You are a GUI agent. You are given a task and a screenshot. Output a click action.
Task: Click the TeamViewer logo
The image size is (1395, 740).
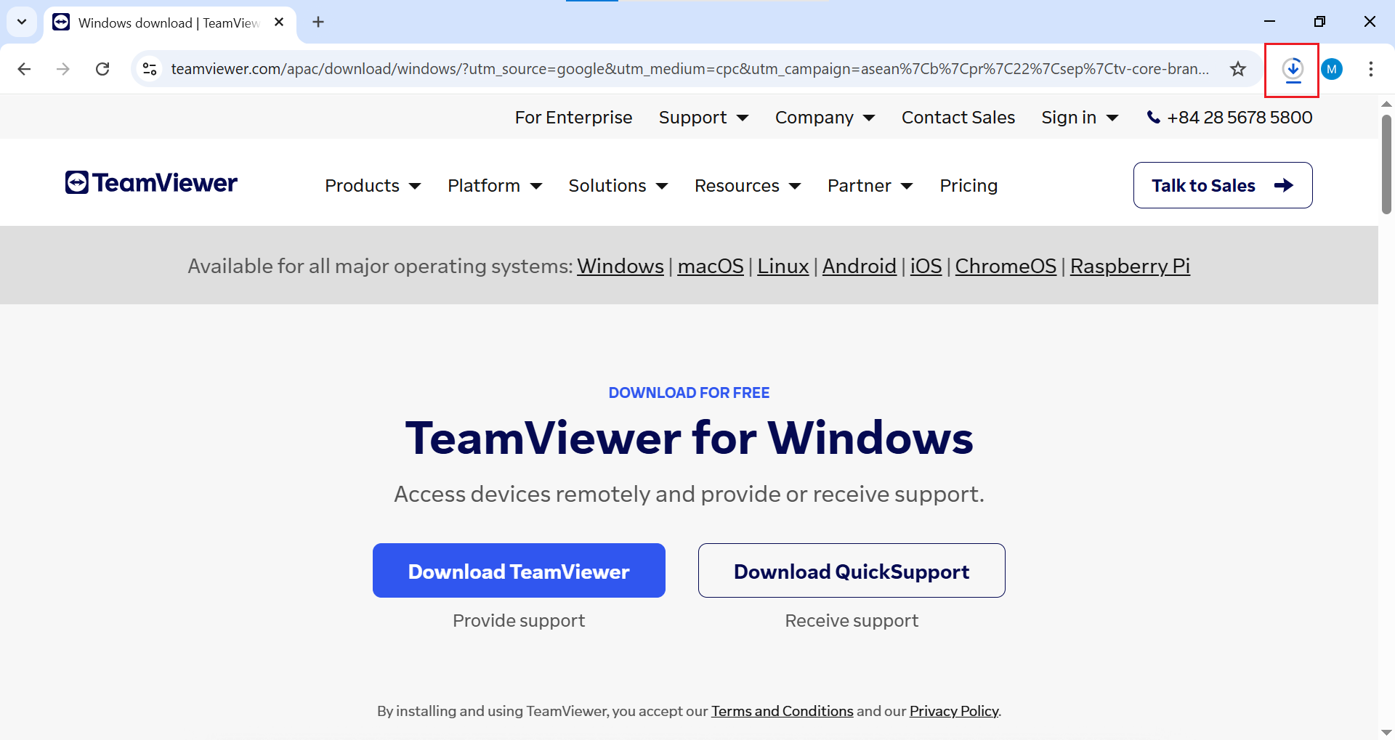pos(151,183)
